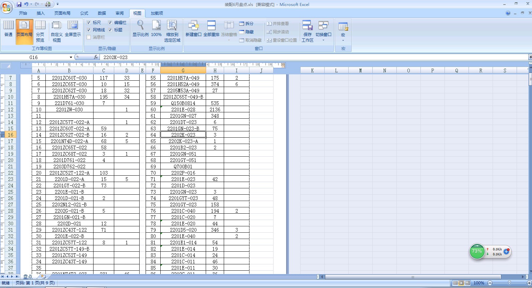Click 隐藏 (Hide) window button
532x288 pixels.
(246, 32)
